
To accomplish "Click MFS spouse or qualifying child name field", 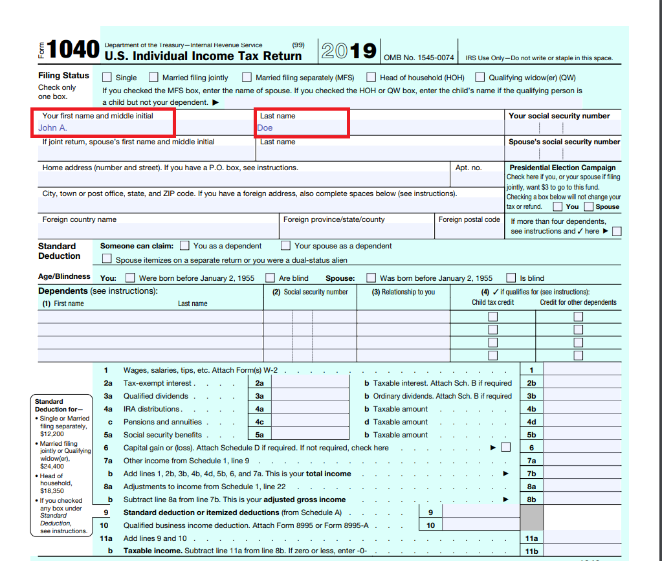I will pyautogui.click(x=403, y=102).
